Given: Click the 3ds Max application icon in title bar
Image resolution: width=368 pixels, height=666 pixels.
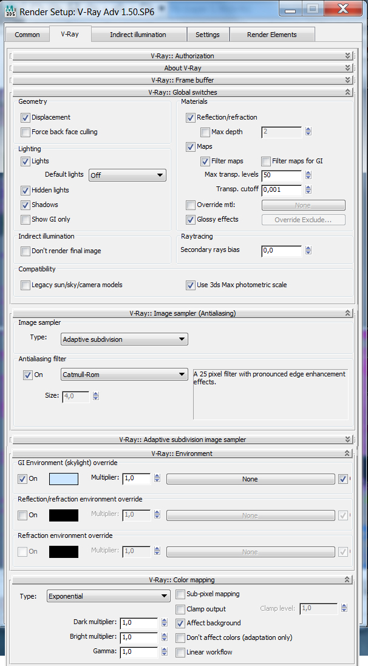Looking at the screenshot, I should 10,11.
